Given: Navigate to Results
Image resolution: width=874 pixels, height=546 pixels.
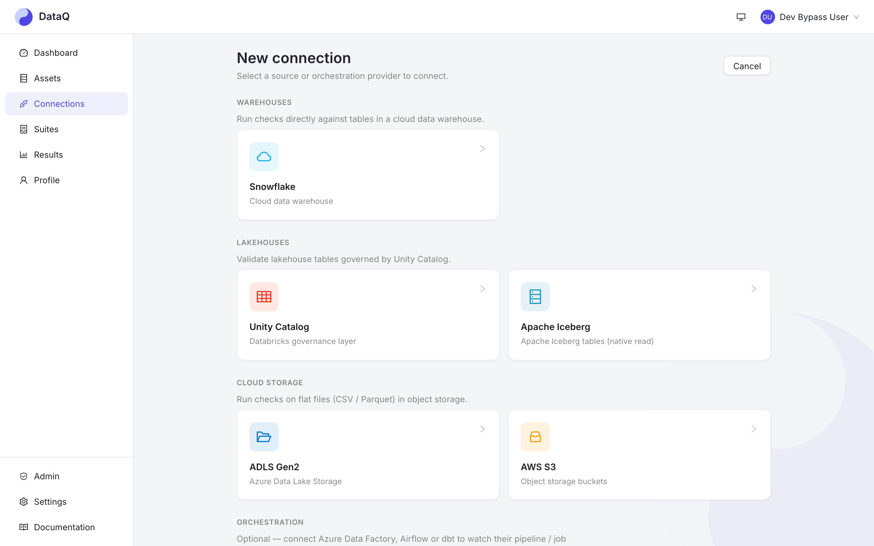Looking at the screenshot, I should tap(66, 155).
